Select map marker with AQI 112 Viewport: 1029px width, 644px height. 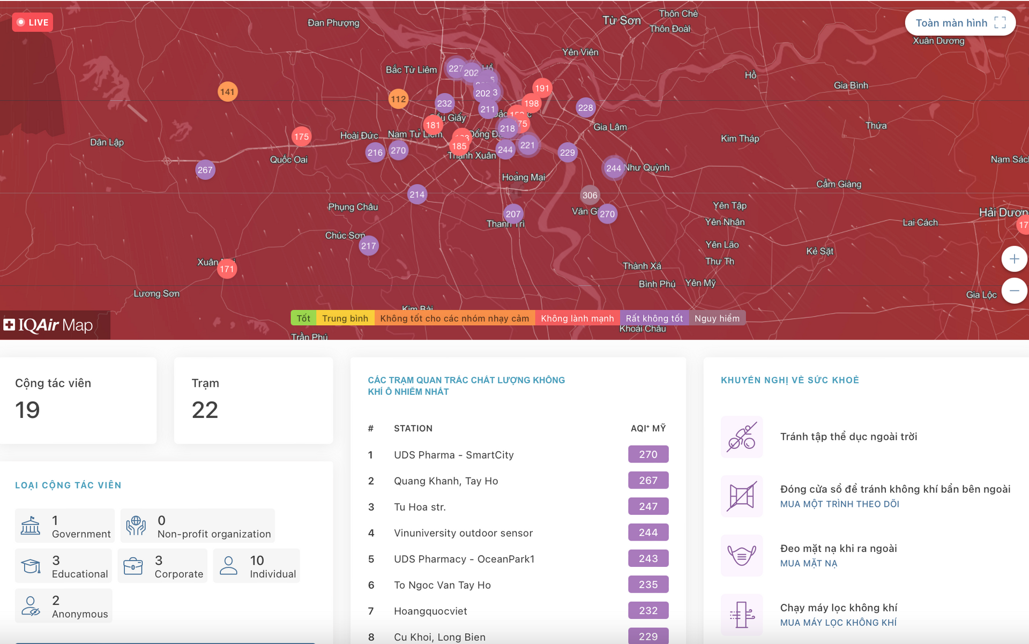tap(398, 99)
